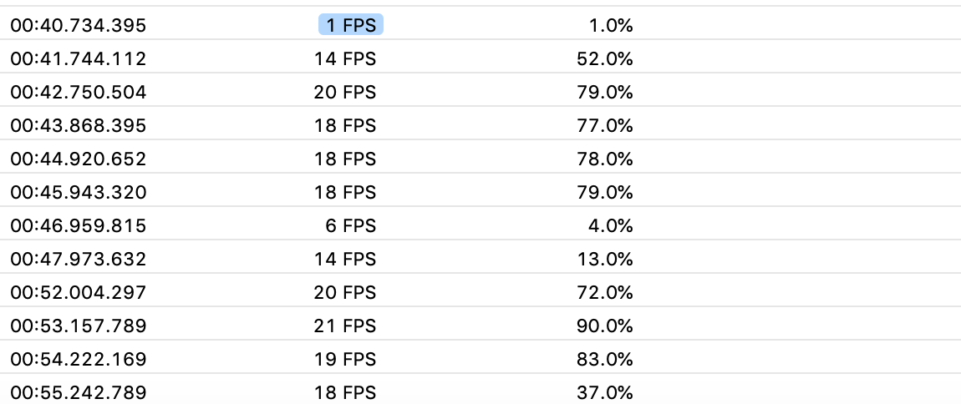This screenshot has width=961, height=404.
Task: Select the highlighted 1 FPS value
Action: pos(351,25)
